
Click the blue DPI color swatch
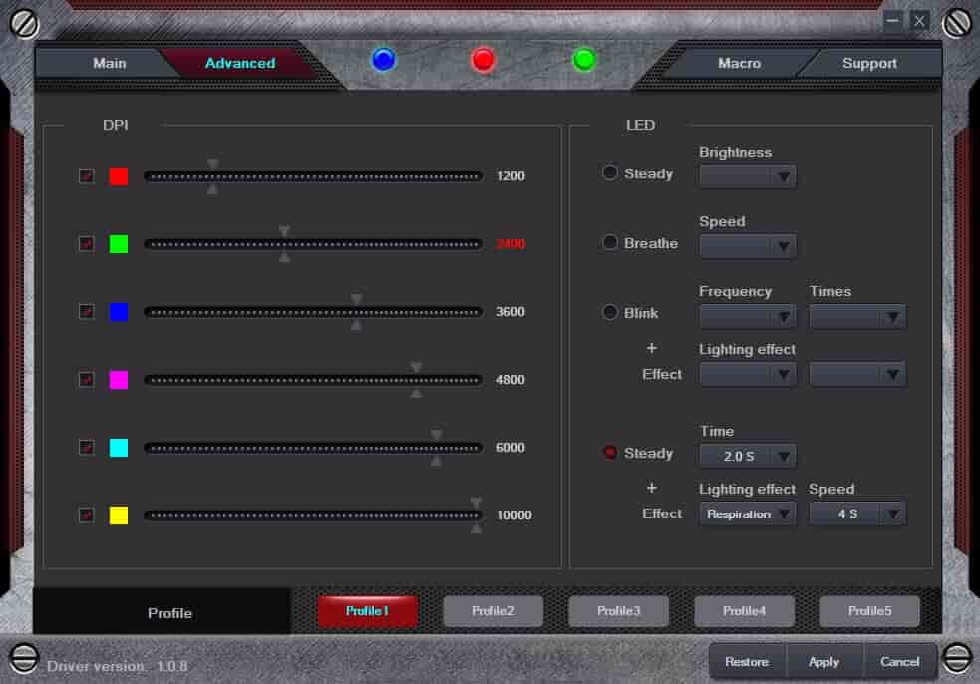[x=118, y=311]
